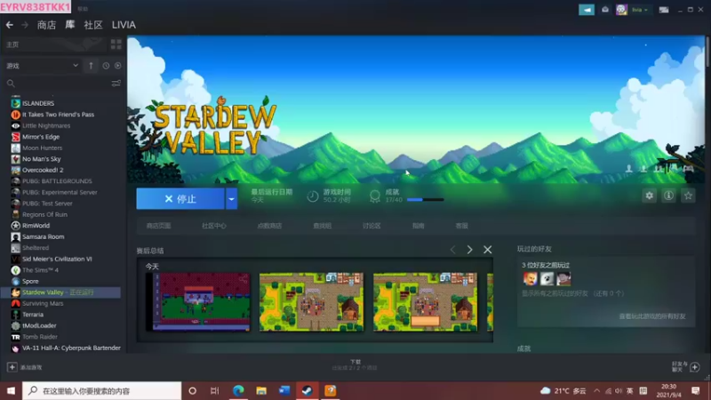Click the RimWorld game icon
This screenshot has height=400, width=711.
pyautogui.click(x=15, y=226)
